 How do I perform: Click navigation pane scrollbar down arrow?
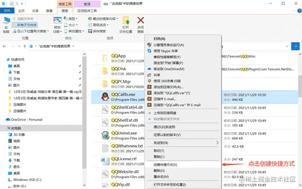(x=84, y=186)
